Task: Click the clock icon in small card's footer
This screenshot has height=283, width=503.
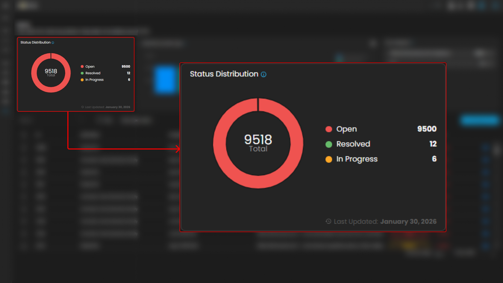Action: [83, 107]
